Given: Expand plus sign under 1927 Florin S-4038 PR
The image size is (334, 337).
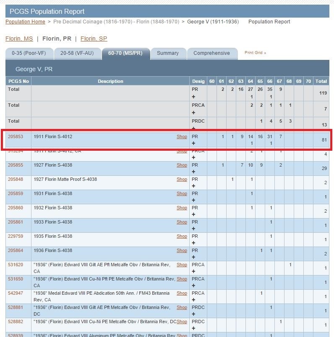Looking at the screenshot, I should click(x=193, y=172).
